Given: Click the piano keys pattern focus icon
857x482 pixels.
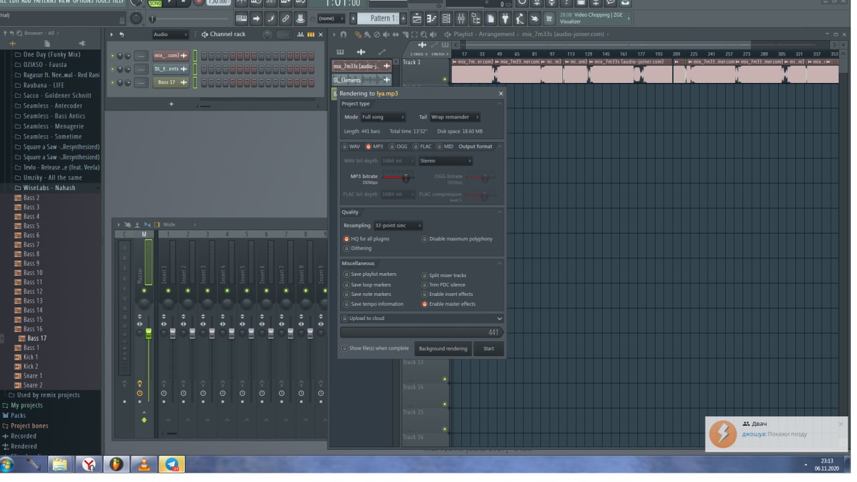Looking at the screenshot, I should tap(340, 52).
